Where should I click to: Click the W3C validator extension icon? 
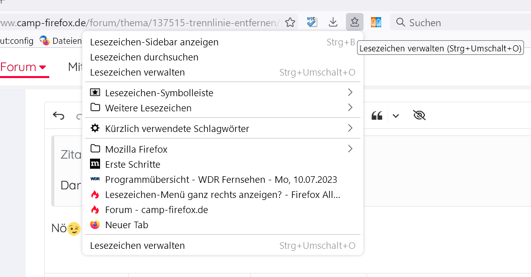312,22
